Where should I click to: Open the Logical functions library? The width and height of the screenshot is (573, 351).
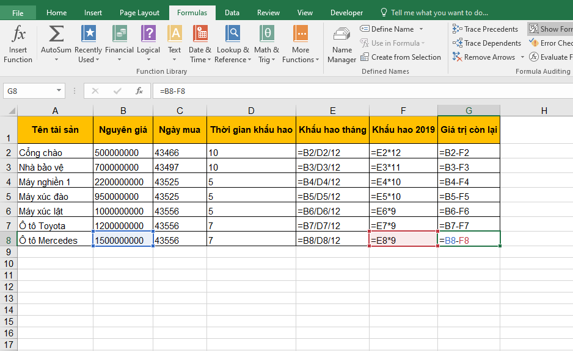(148, 43)
